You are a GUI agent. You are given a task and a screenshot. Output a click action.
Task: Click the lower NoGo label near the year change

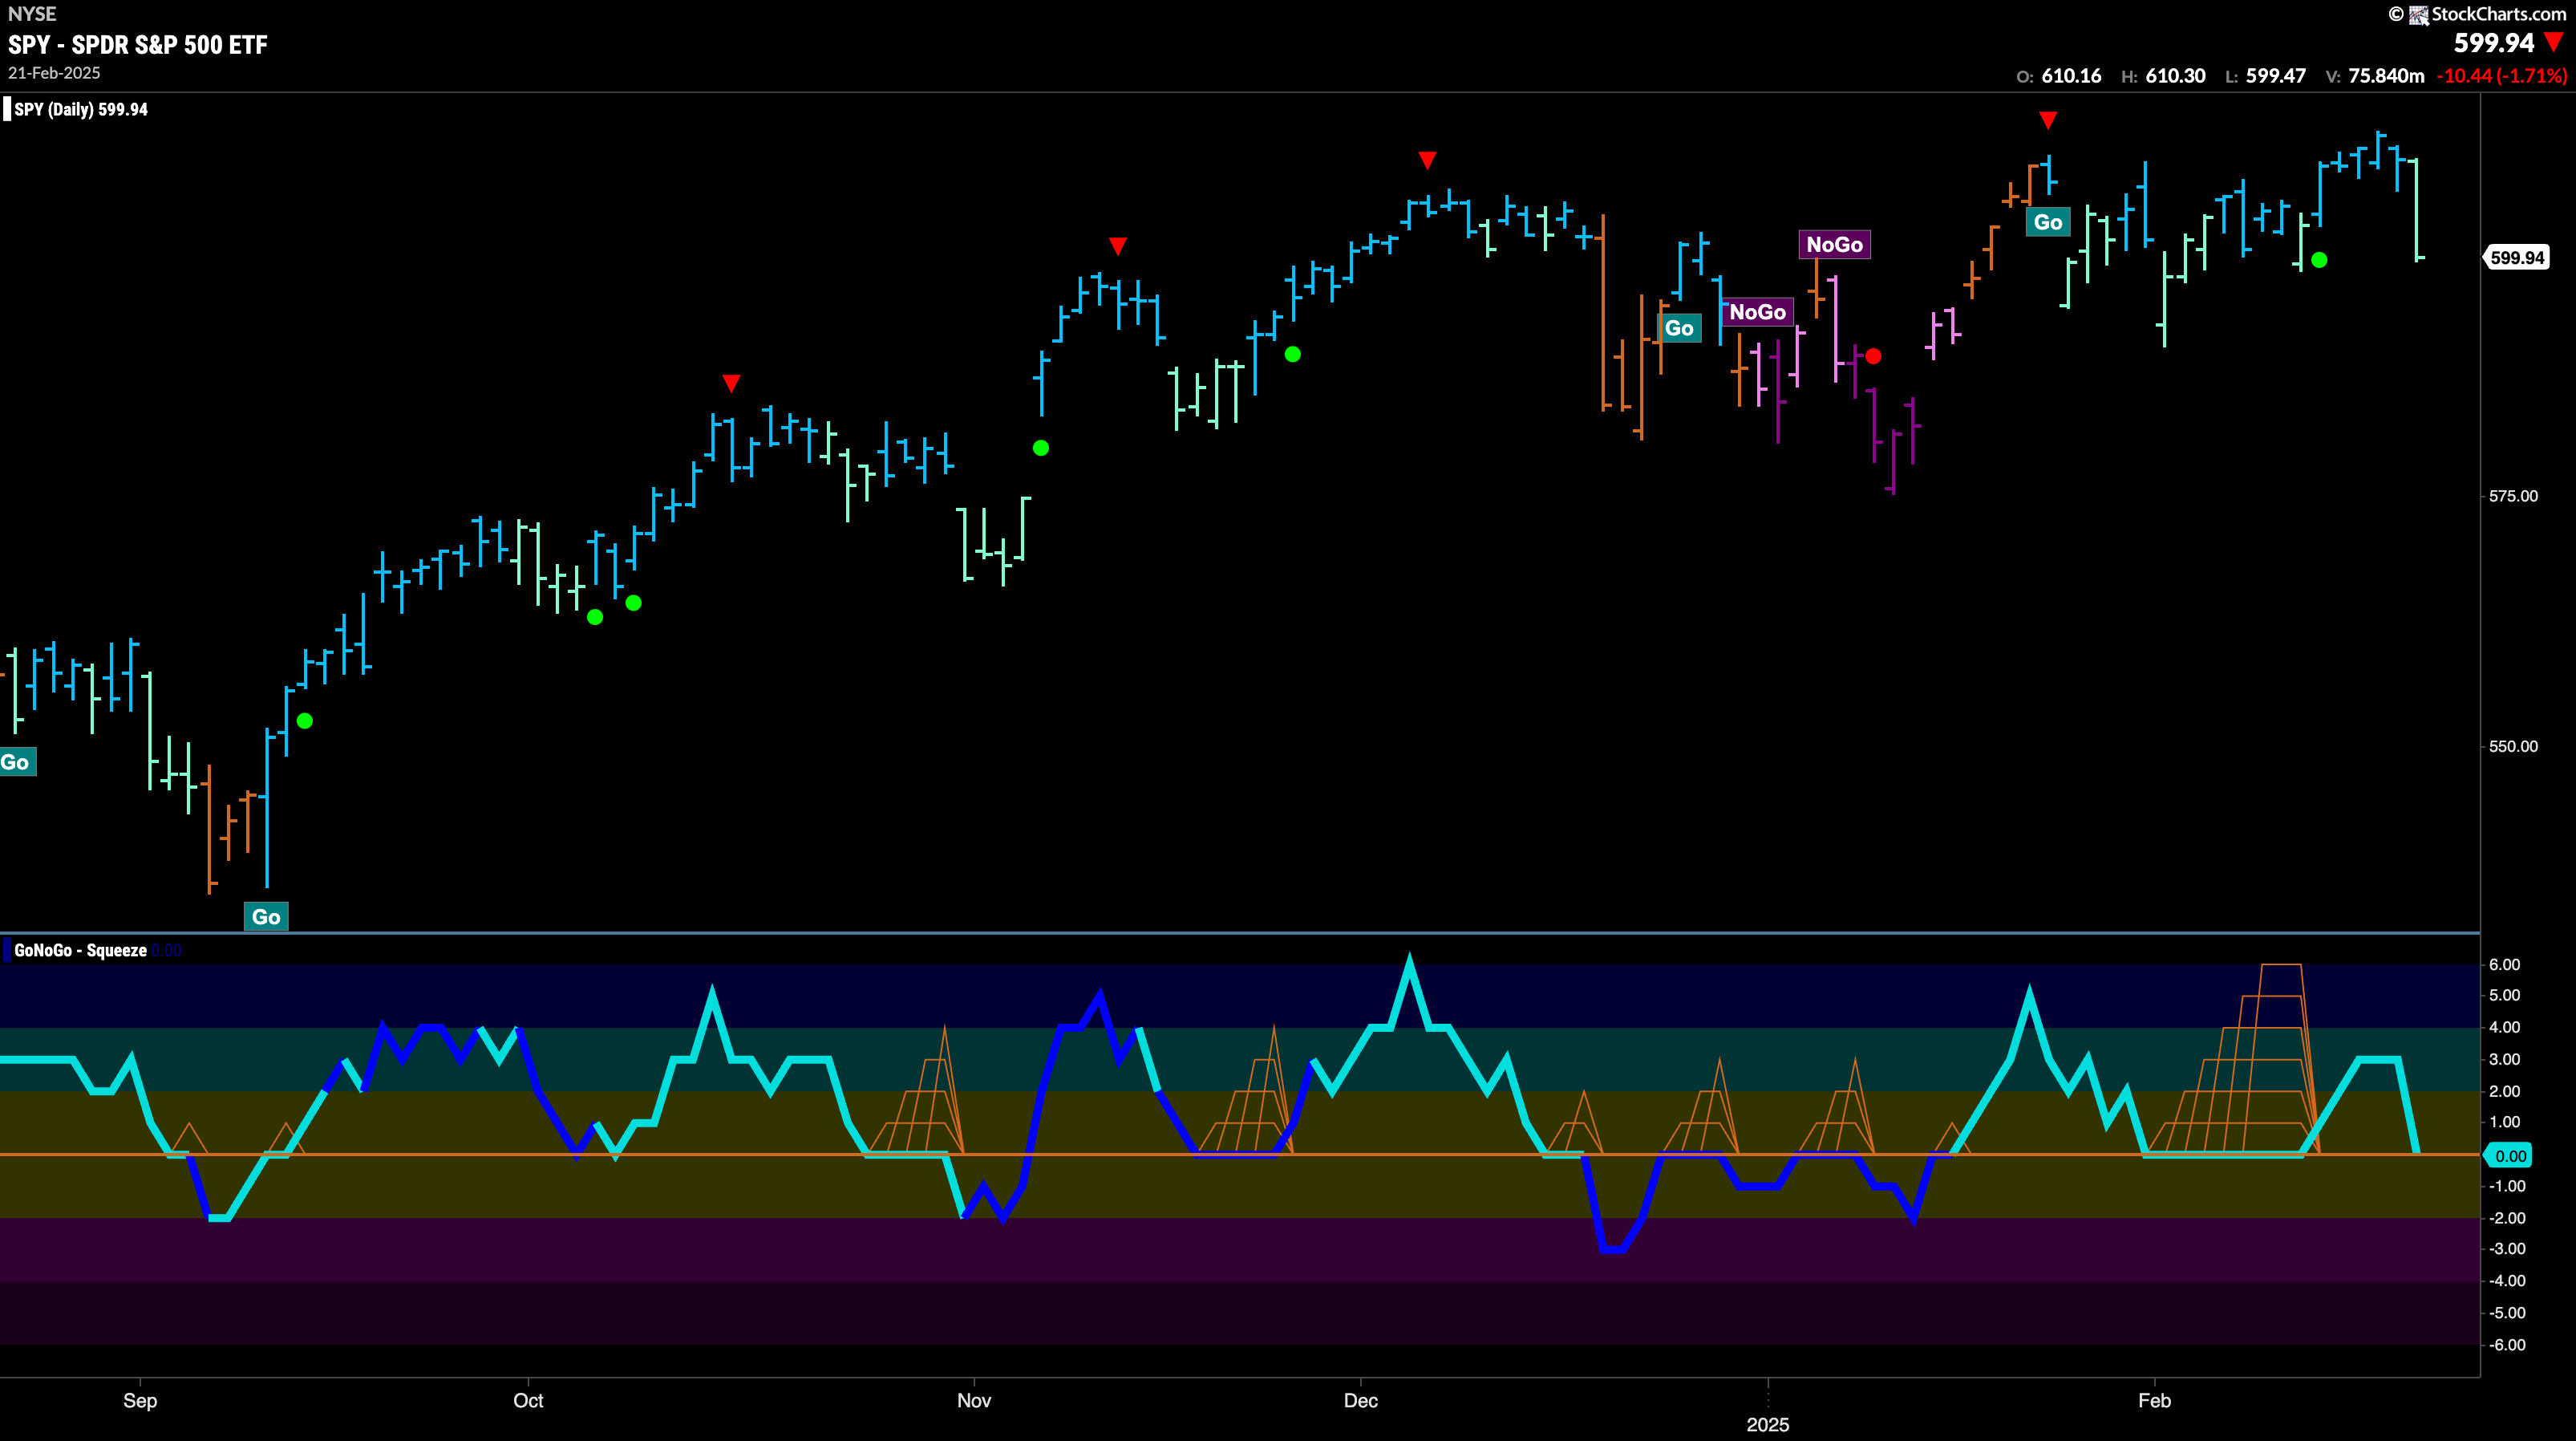tap(1757, 312)
